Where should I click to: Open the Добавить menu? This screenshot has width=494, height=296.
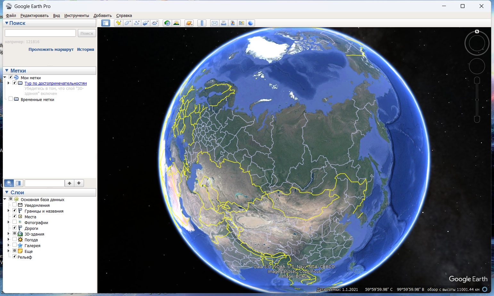coord(103,15)
